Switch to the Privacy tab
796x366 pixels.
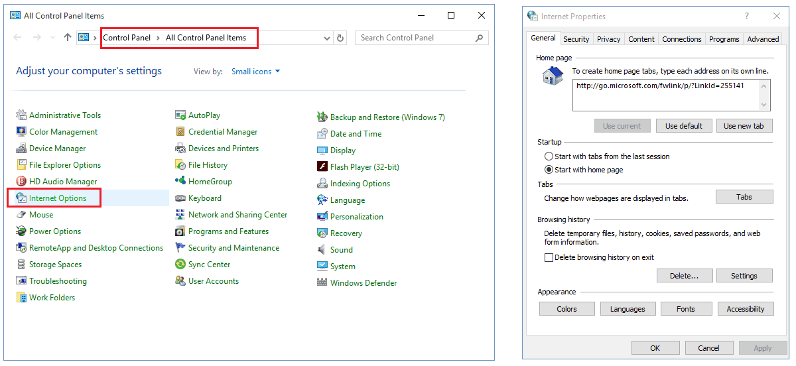(x=609, y=39)
